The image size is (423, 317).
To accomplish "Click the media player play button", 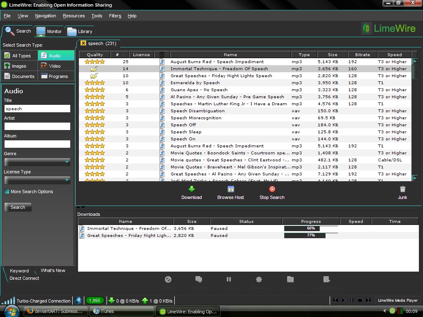I will pos(344,300).
